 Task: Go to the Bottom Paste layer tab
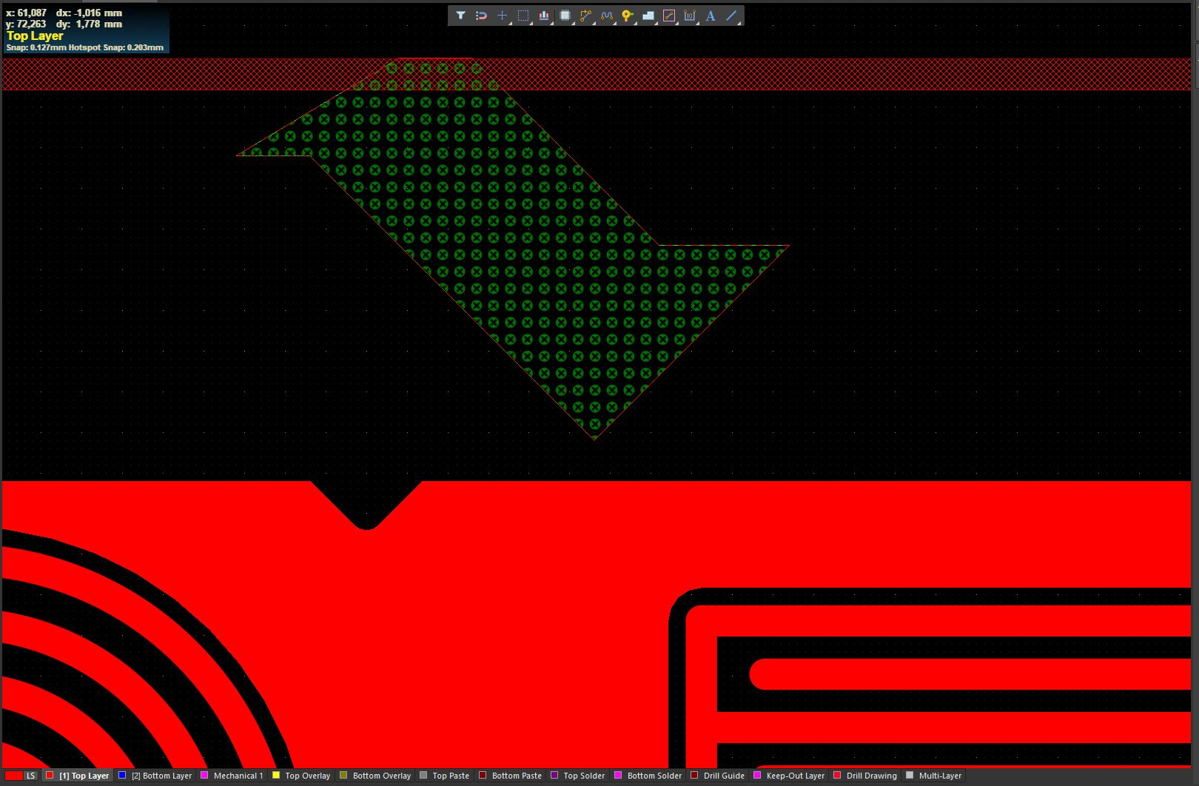point(511,776)
